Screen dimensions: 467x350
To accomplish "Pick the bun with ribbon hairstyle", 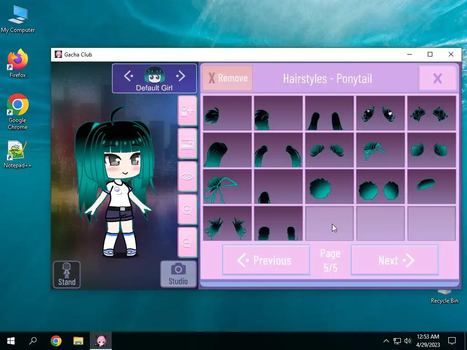I will coord(381,150).
